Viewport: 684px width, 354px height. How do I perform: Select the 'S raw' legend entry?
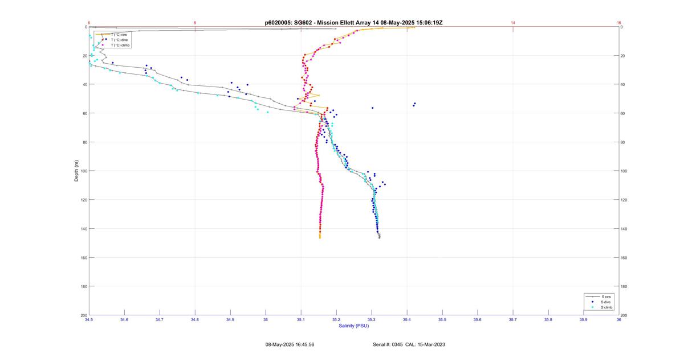[606, 297]
